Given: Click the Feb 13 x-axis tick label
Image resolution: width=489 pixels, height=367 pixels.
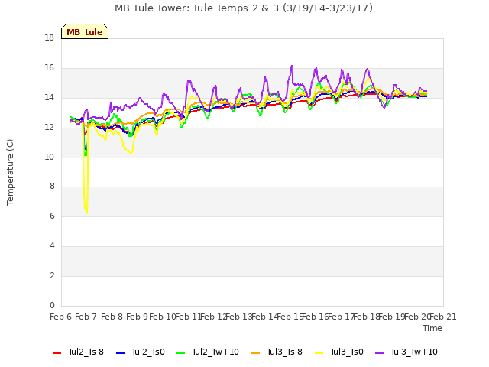Looking at the screenshot, I should [239, 317].
